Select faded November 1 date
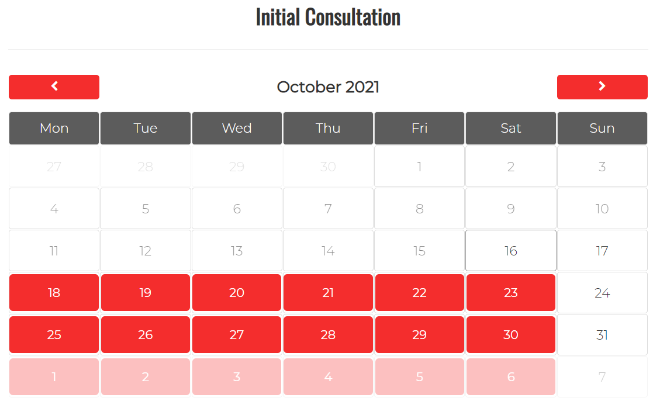 coord(54,376)
